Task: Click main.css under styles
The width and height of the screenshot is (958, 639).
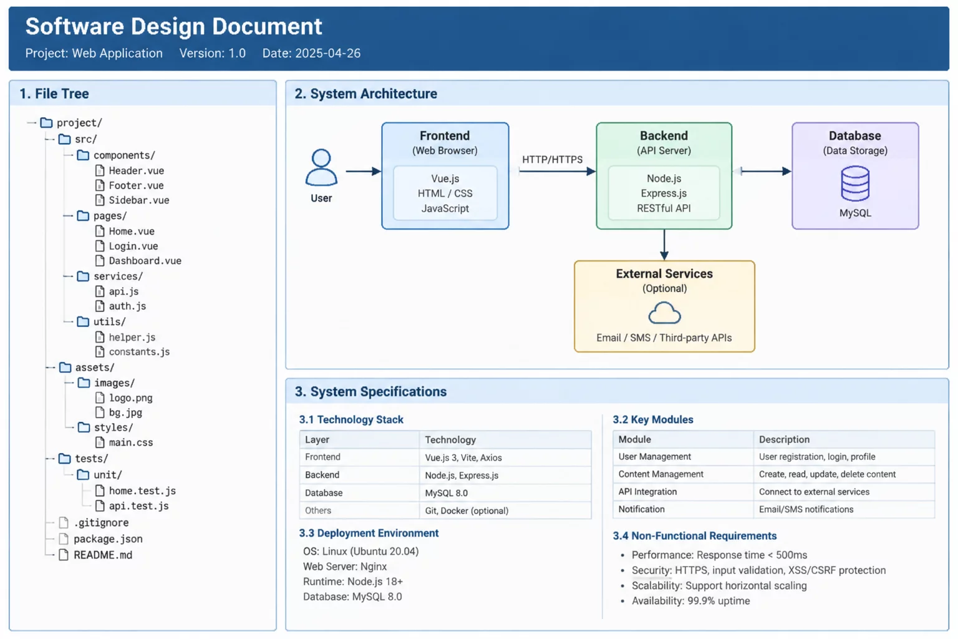Action: 131,442
